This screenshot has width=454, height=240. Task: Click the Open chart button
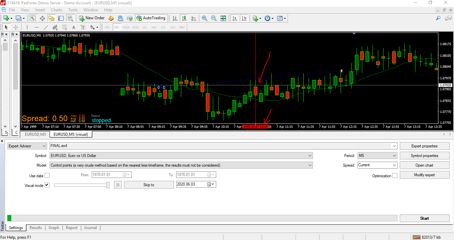pos(424,165)
